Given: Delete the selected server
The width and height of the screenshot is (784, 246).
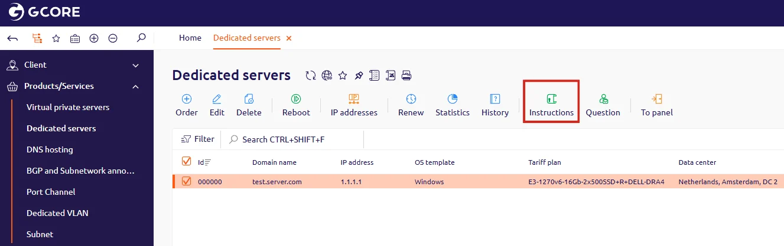Looking at the screenshot, I should point(249,105).
